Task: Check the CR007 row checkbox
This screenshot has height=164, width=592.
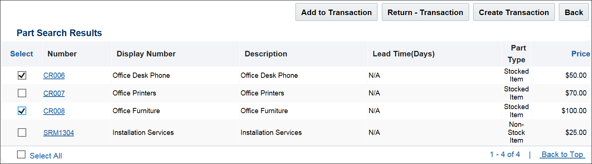Action: pos(22,93)
